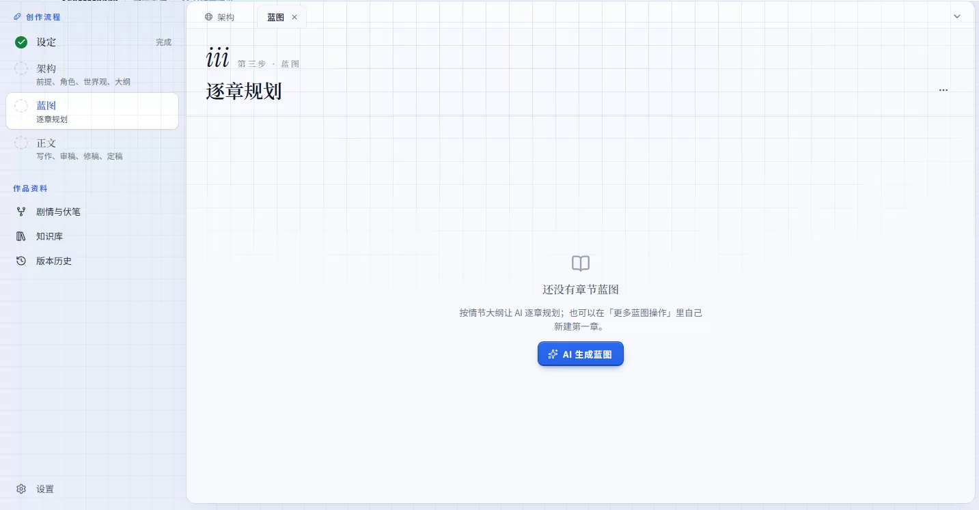Click the 版本历史 clock icon
The width and height of the screenshot is (979, 510).
tap(21, 261)
